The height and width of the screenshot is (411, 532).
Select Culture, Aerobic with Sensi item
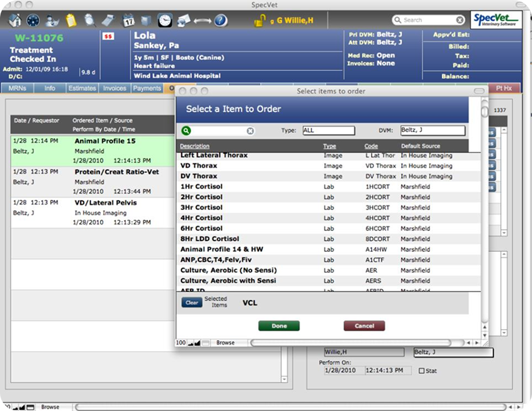[328, 281]
